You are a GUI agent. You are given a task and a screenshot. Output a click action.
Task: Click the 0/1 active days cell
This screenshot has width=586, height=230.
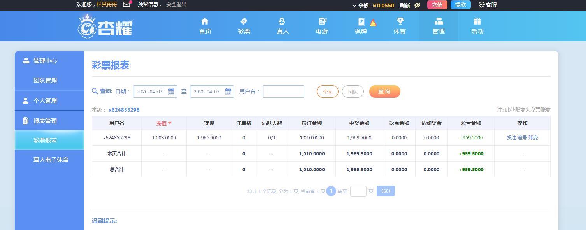point(272,137)
